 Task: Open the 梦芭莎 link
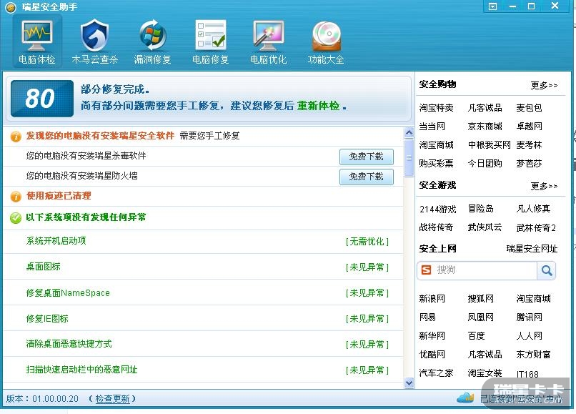coord(529,163)
